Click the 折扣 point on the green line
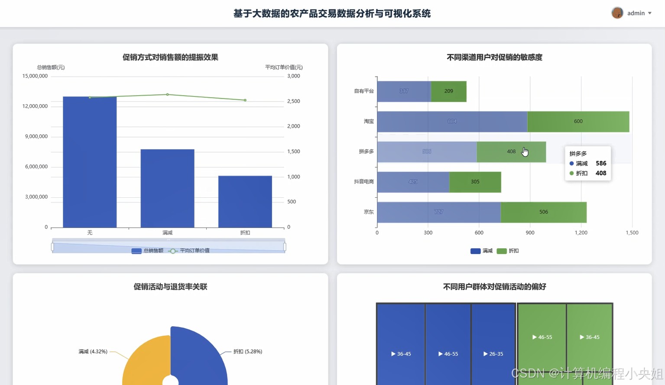 point(245,100)
